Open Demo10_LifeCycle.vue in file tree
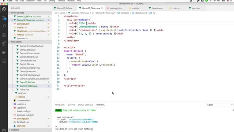The height and width of the screenshot is (132, 234). tap(30, 75)
